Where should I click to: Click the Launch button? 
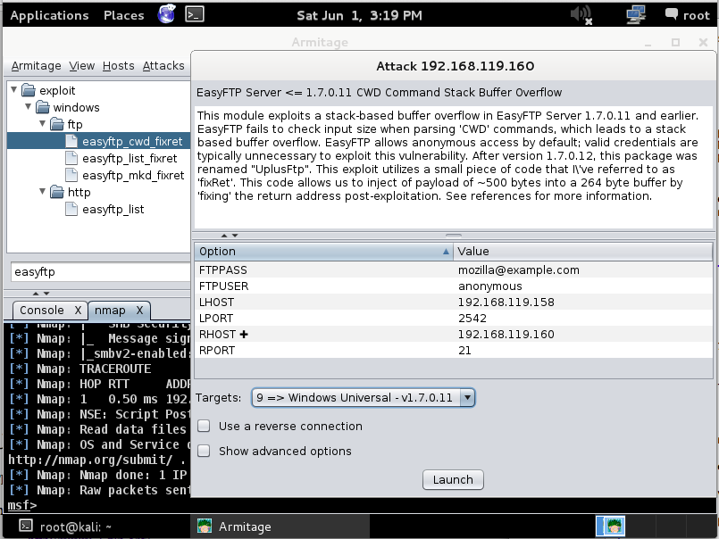tap(453, 480)
